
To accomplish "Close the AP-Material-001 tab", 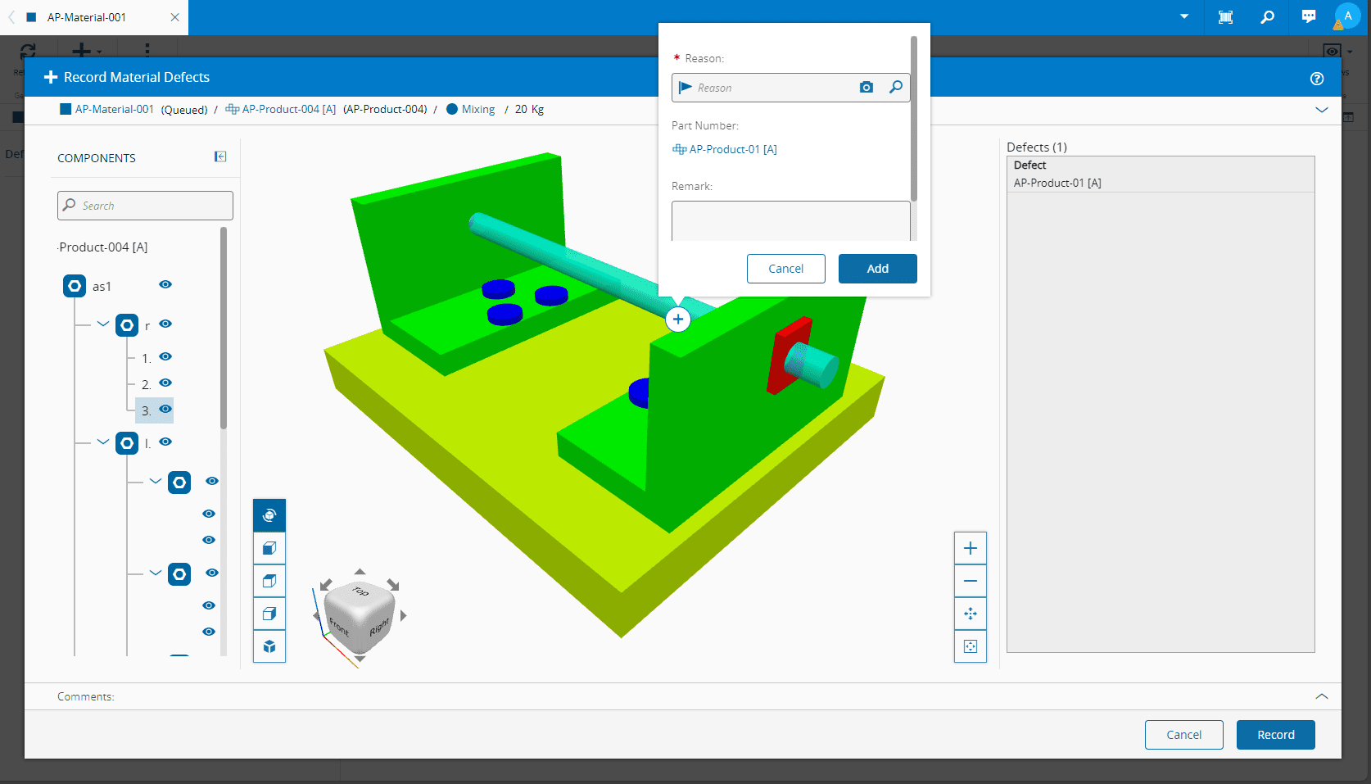I will coord(174,17).
